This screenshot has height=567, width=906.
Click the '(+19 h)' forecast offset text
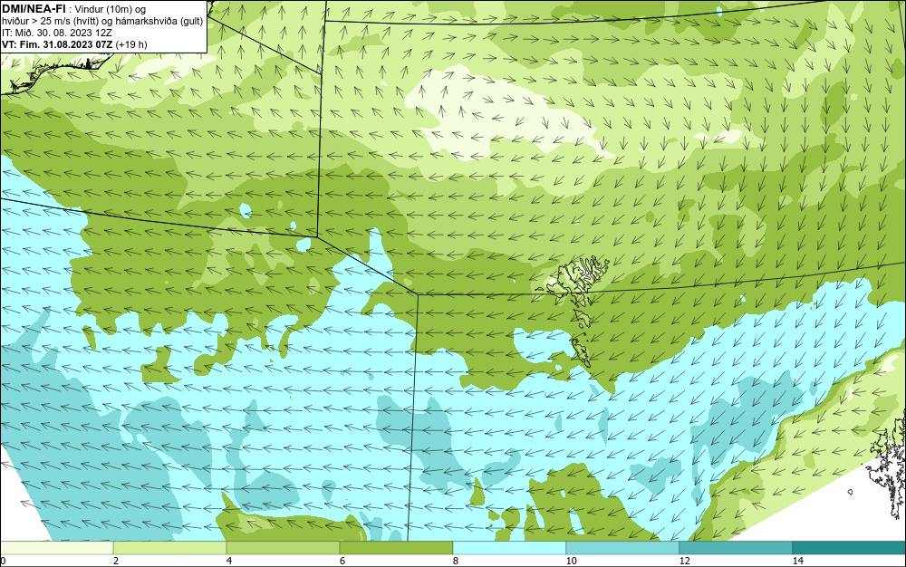(131, 44)
